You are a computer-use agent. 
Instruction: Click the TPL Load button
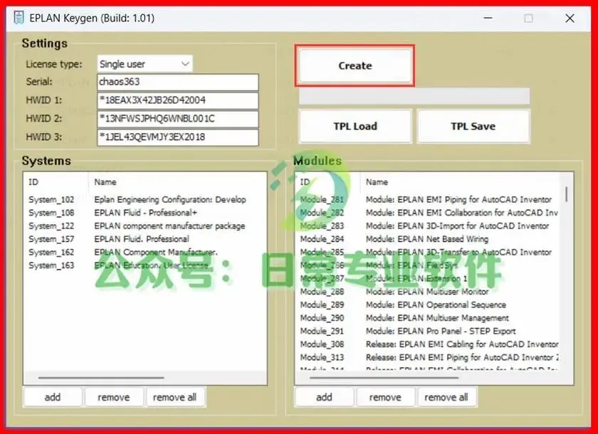[355, 126]
